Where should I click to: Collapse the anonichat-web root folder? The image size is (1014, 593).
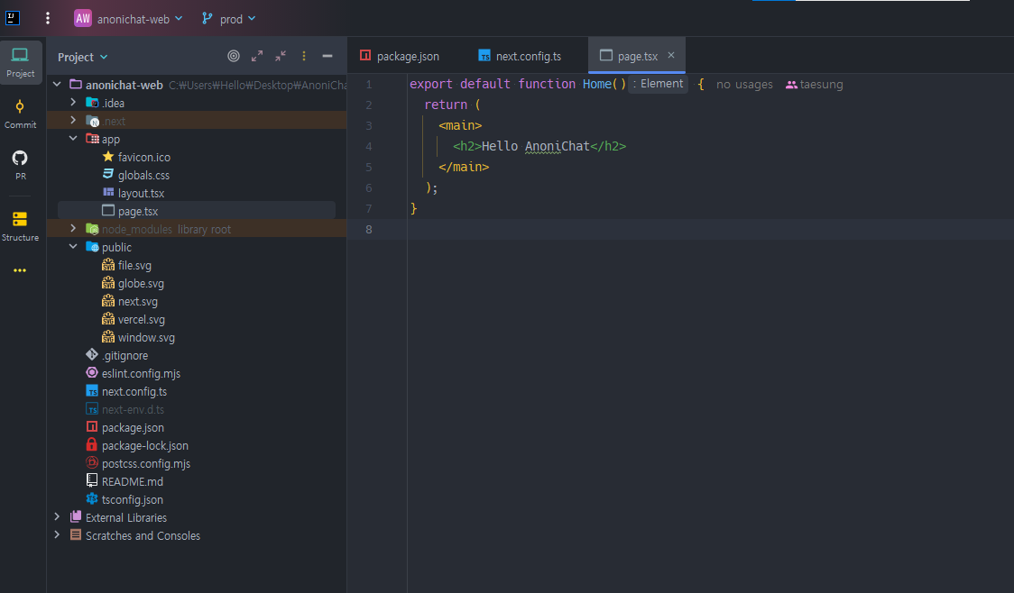tap(57, 84)
